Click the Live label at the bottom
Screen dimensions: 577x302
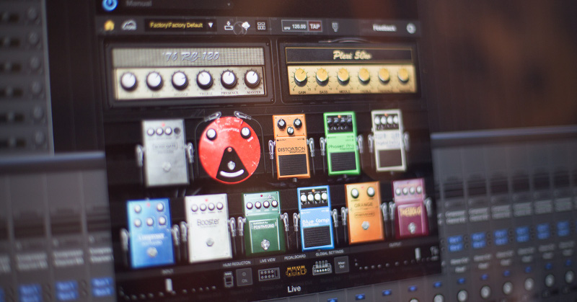294,289
